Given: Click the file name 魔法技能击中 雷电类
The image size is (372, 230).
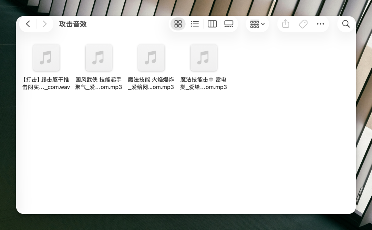Looking at the screenshot, I should click(x=204, y=83).
